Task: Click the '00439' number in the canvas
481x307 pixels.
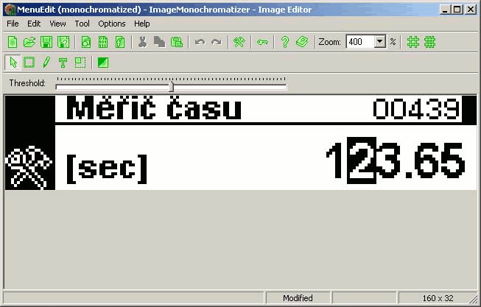Action: [417, 108]
